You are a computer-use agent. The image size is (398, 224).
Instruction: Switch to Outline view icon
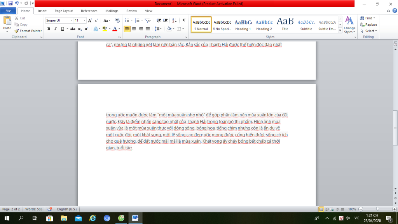(337, 209)
